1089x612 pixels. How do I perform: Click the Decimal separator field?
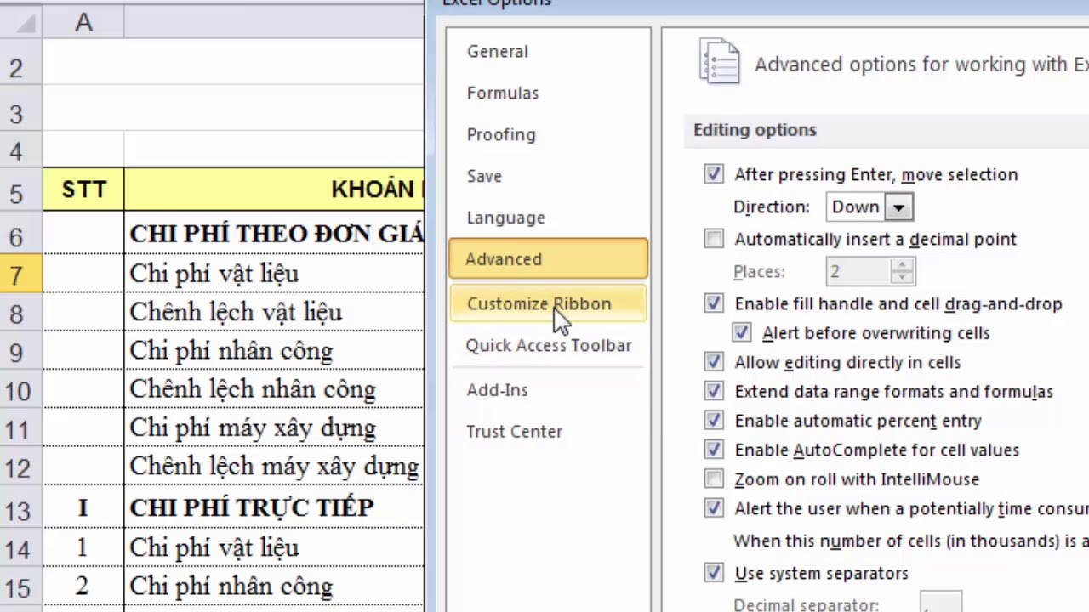click(941, 603)
